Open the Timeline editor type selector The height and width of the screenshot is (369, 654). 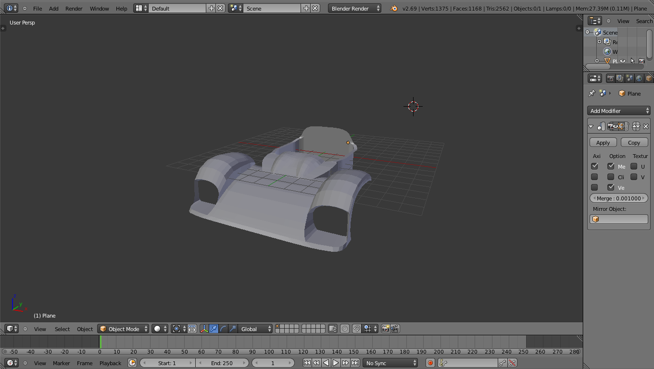[12, 363]
